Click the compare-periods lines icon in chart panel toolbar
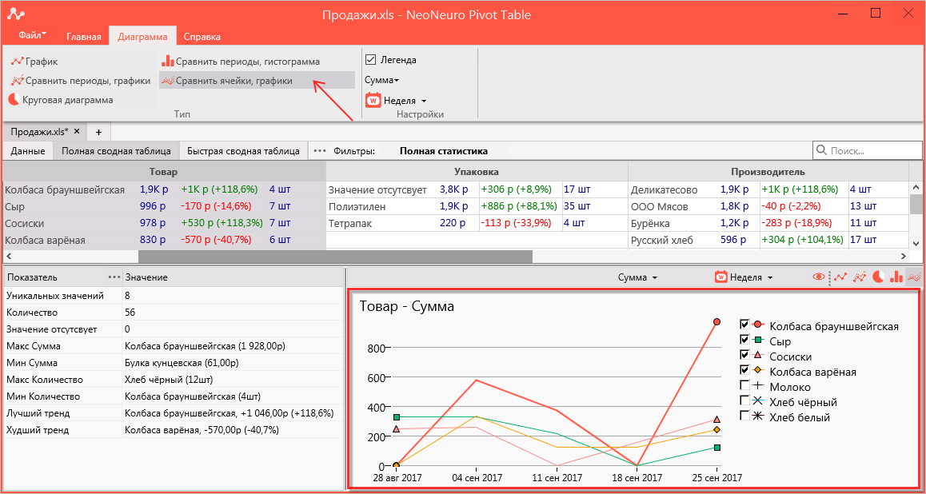The height and width of the screenshot is (494, 926). (x=860, y=277)
